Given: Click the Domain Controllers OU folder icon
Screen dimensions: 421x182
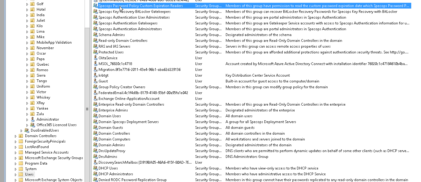Looking at the screenshot, I should point(21,136).
